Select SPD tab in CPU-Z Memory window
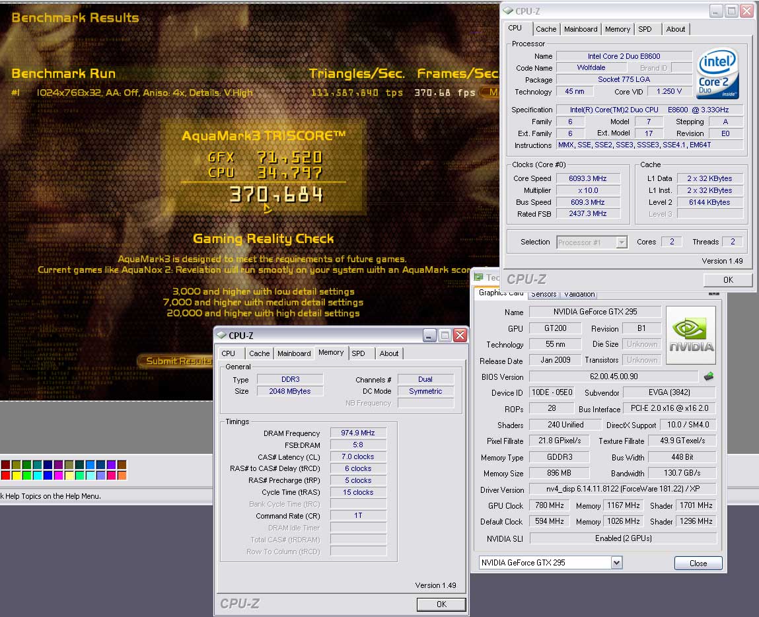This screenshot has height=617, width=759. (x=358, y=353)
